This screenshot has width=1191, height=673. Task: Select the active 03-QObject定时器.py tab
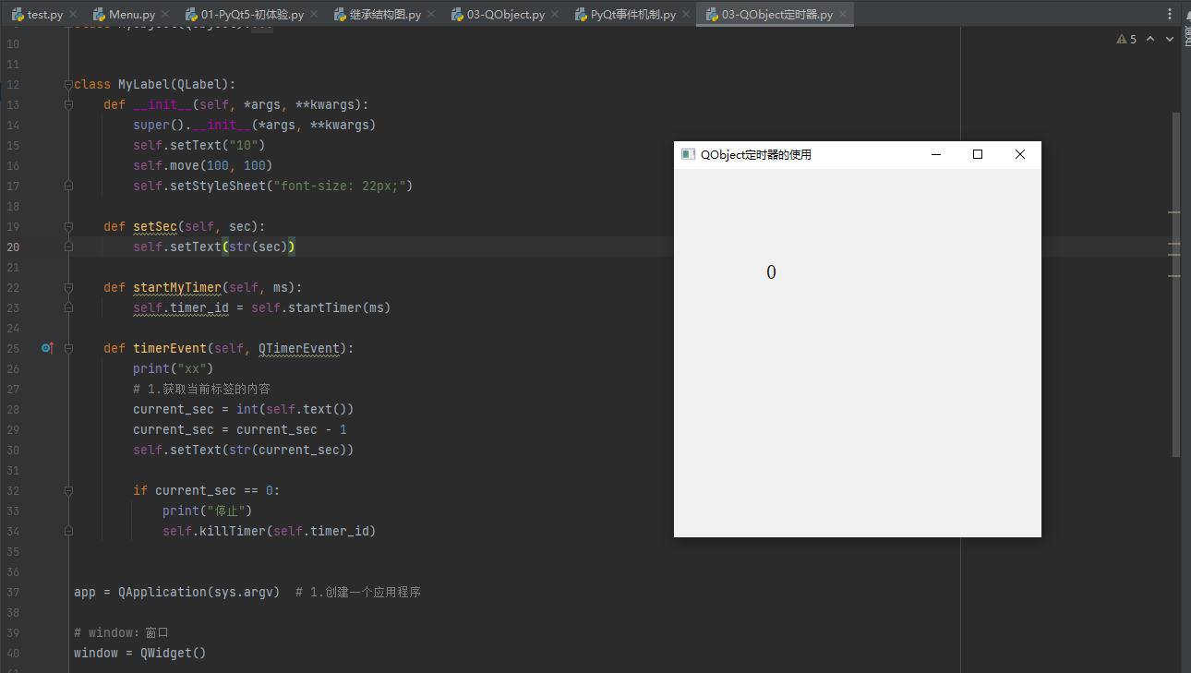click(x=776, y=15)
